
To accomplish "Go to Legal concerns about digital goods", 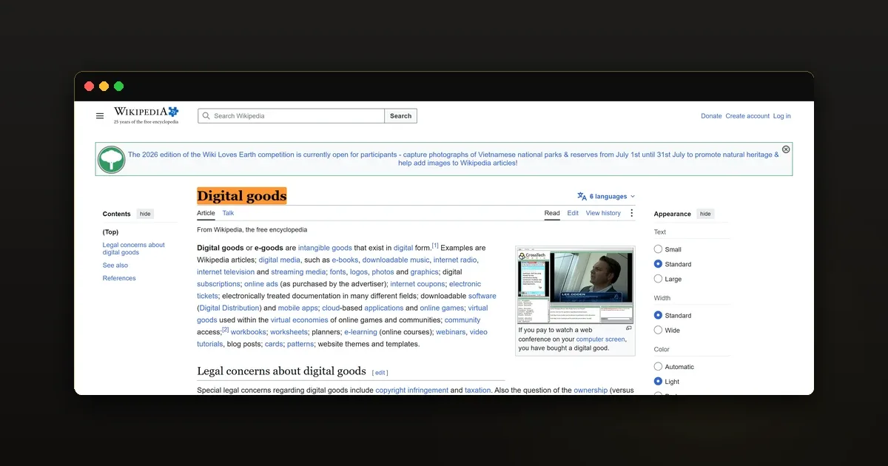I will pos(134,249).
